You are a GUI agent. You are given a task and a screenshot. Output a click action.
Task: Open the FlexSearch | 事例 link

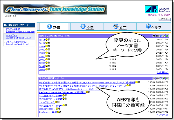[x=48, y=112]
